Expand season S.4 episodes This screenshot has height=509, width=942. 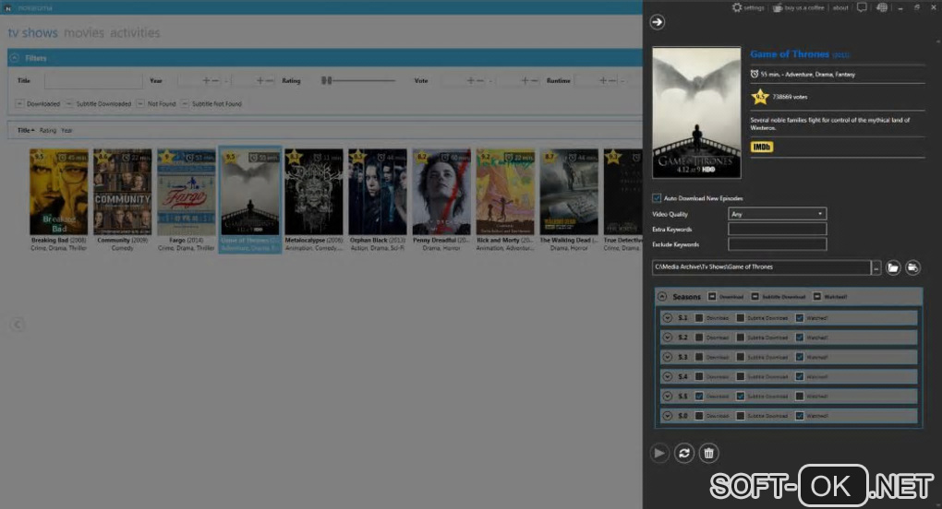668,376
